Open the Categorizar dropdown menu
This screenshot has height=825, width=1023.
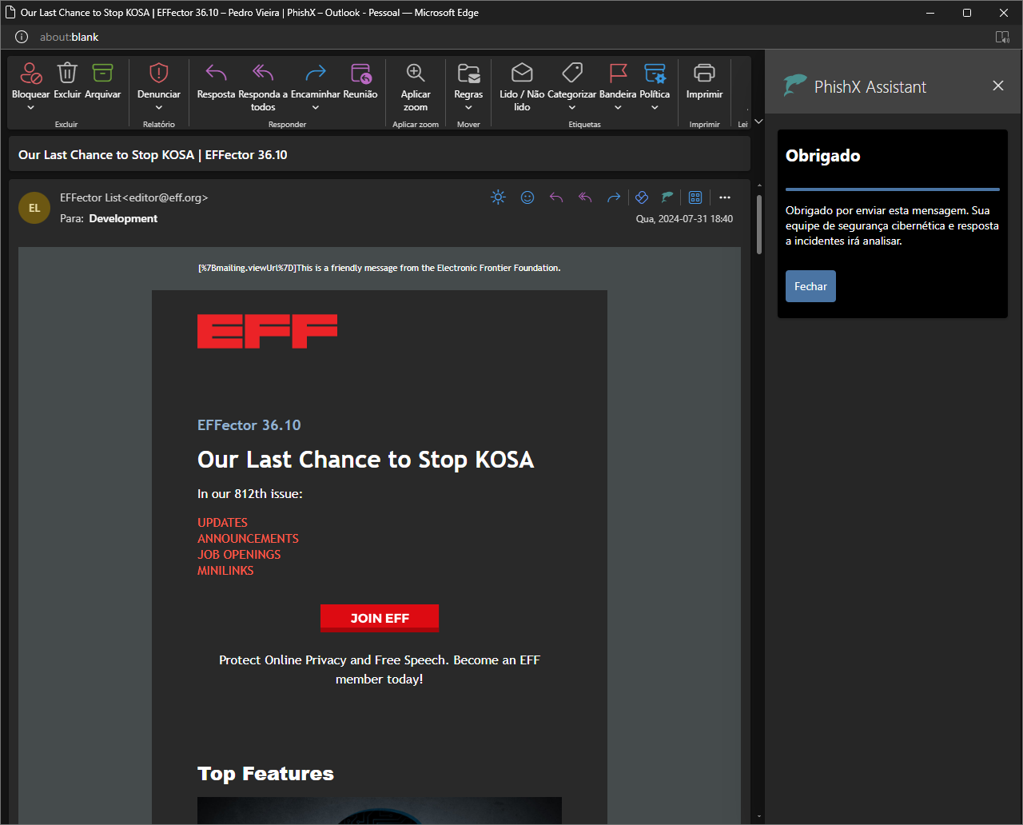572,108
